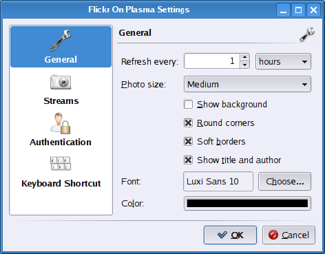This screenshot has height=254, width=325.
Task: Click the Refresh every number field
Action: coord(212,61)
